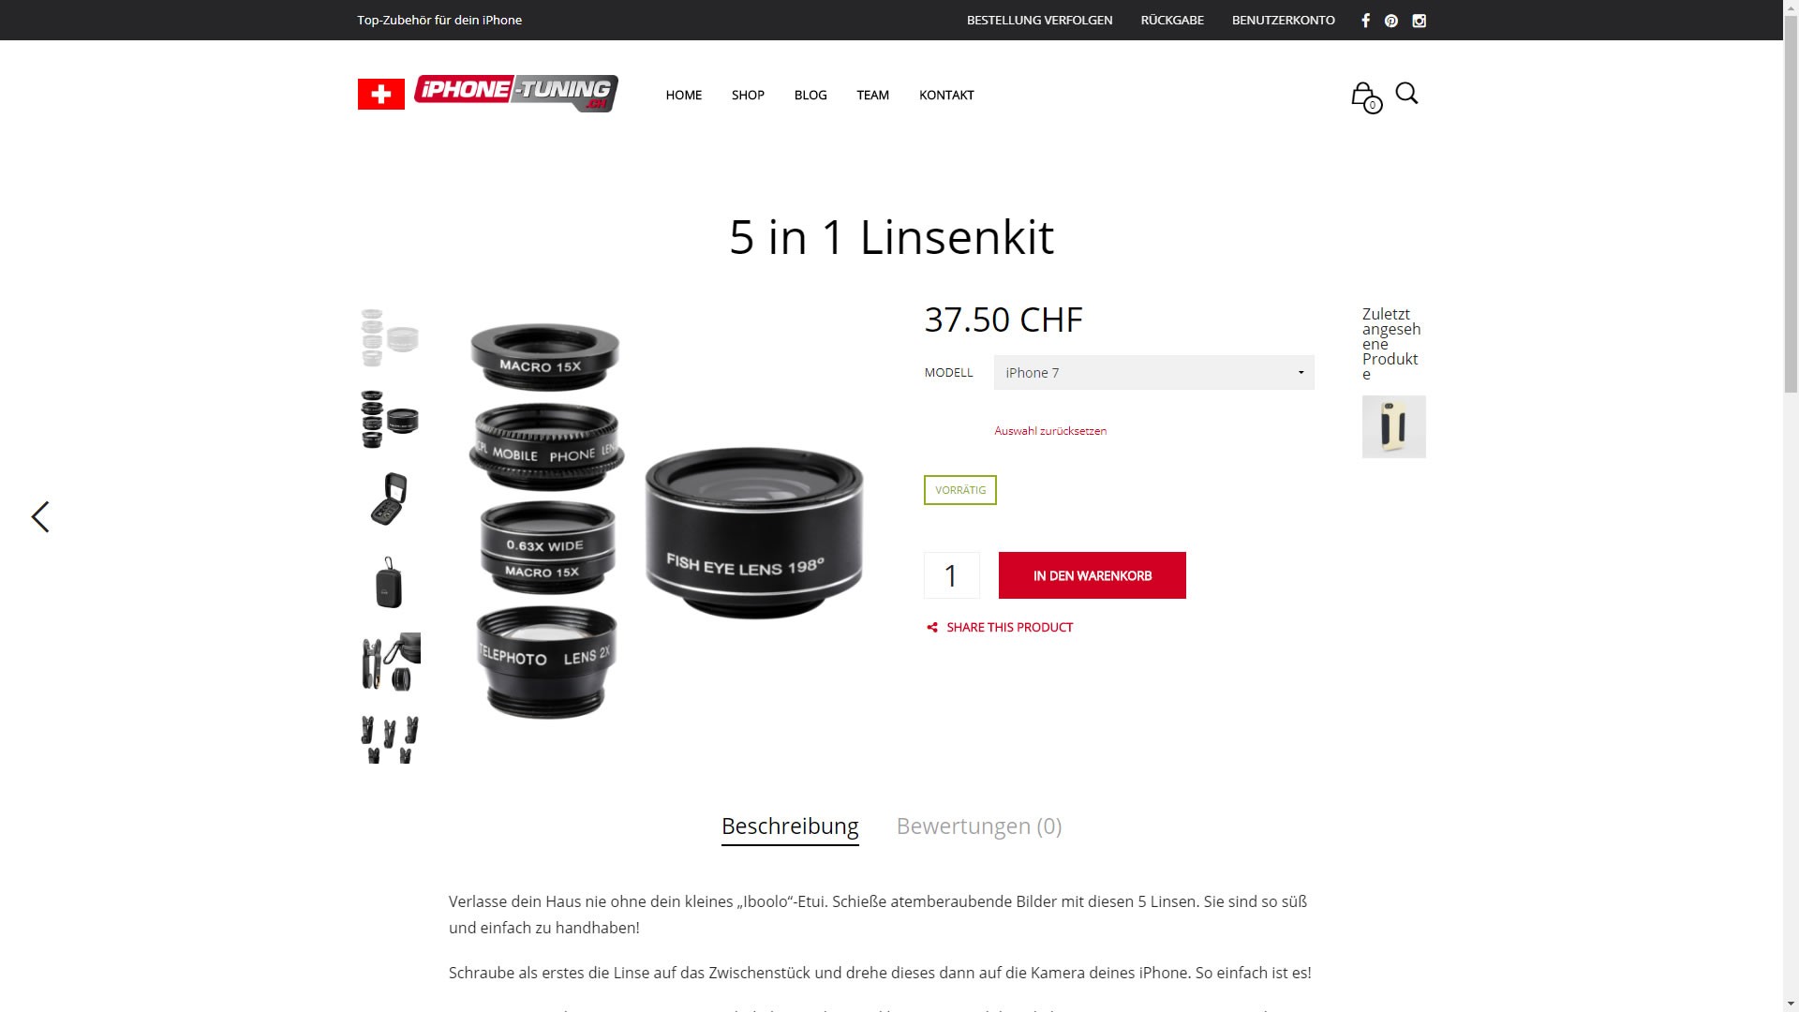Open the BLOG menu item

tap(810, 95)
